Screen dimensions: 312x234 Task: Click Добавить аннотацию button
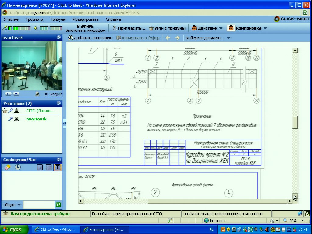(90, 38)
